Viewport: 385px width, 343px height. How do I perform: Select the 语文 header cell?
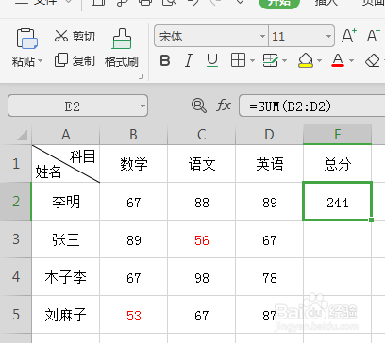(202, 164)
